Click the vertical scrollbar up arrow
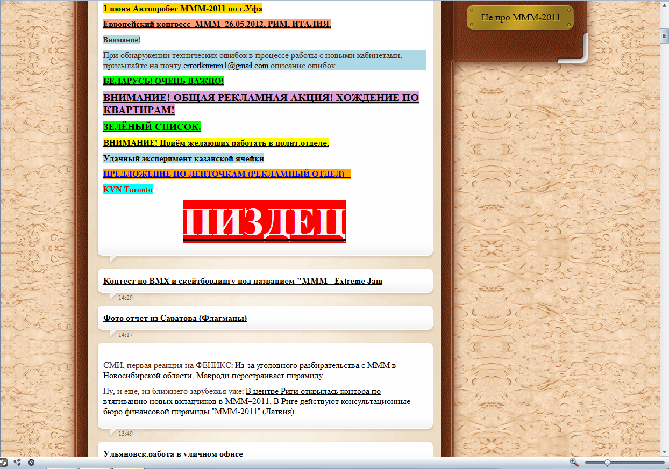The height and width of the screenshot is (469, 669). point(665,4)
